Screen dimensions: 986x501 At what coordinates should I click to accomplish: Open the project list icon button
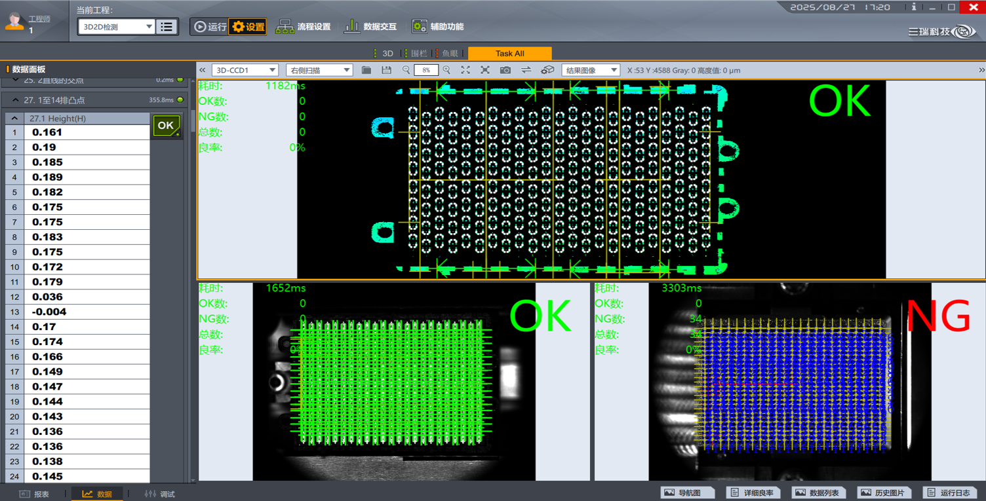(x=167, y=27)
